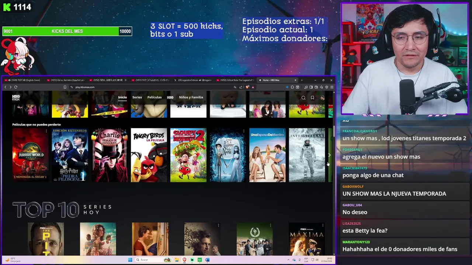Screen dimensions: 472x265
Task: Open Charlie y la Fábrica de Chocolate
Action: 109,155
